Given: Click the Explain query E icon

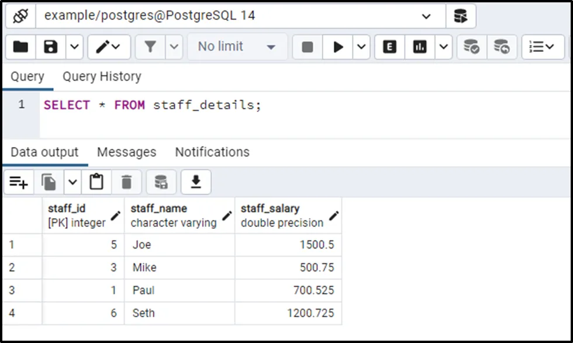Looking at the screenshot, I should point(389,47).
